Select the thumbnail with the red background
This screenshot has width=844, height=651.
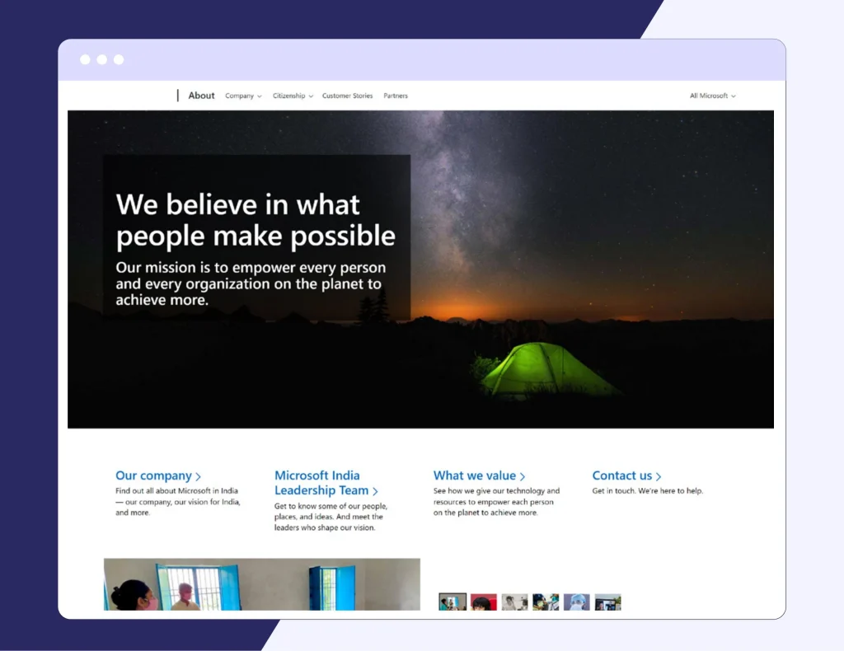(483, 602)
